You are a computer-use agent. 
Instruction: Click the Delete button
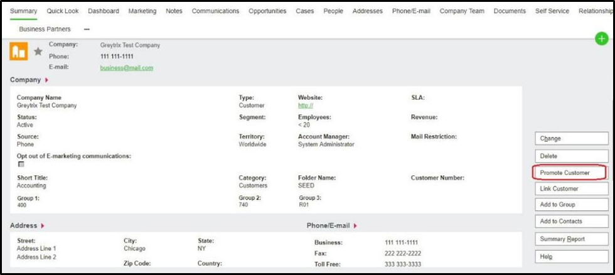(570, 156)
